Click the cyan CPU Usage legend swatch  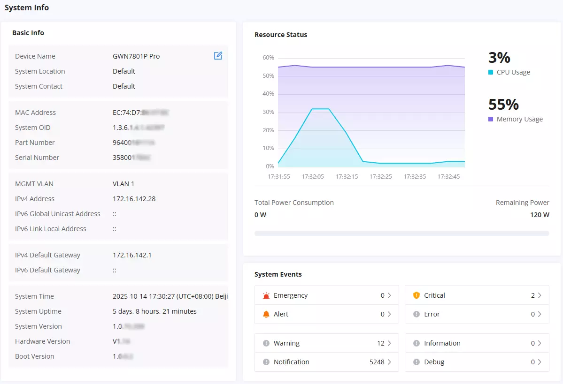click(491, 72)
